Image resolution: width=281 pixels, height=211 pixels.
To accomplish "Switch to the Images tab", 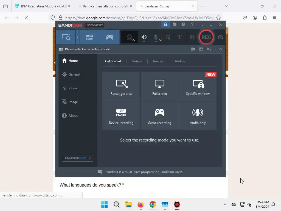I will tap(158, 61).
